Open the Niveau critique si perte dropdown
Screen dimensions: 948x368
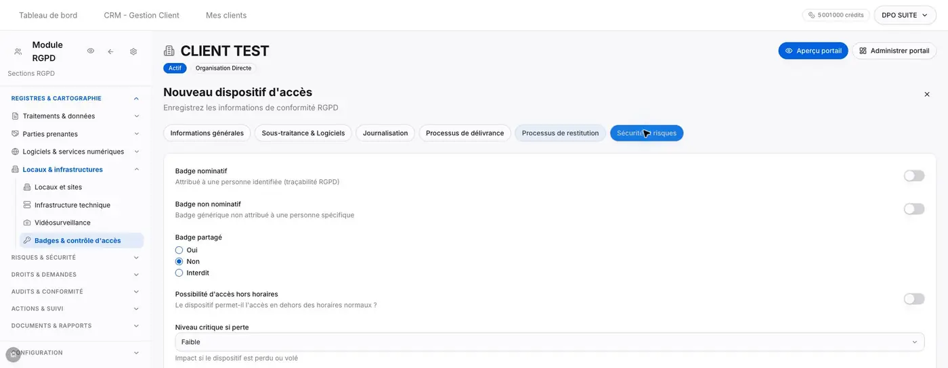click(550, 342)
